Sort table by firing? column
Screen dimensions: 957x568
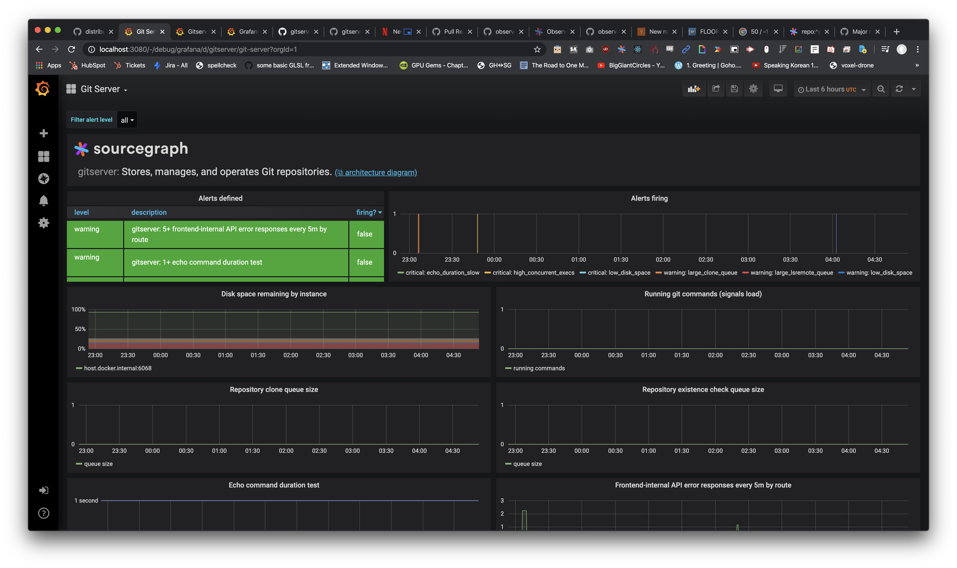[369, 212]
